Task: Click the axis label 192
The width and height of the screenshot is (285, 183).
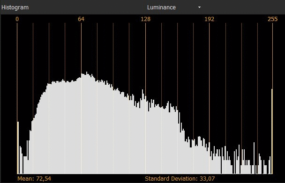Action: [210, 19]
